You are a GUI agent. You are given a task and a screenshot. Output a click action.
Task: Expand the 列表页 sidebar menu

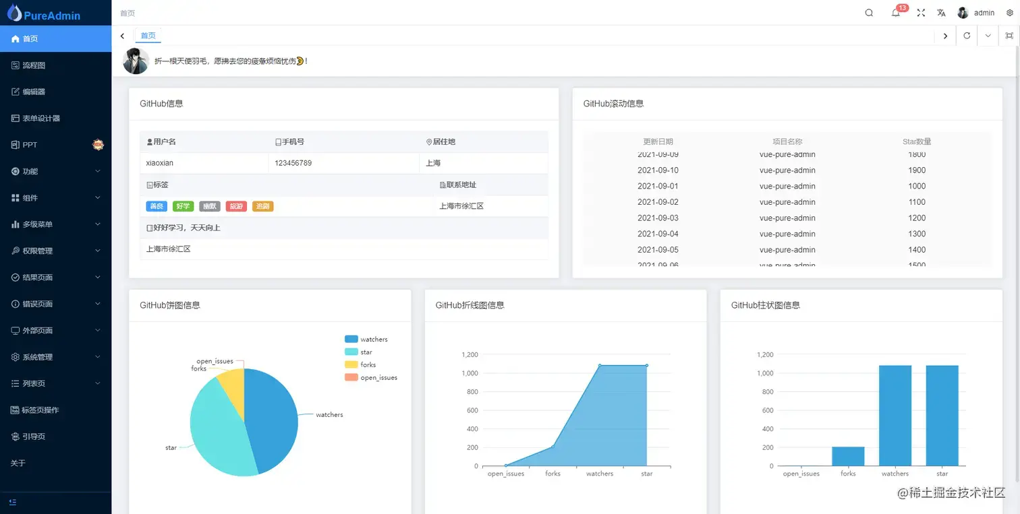tap(55, 383)
